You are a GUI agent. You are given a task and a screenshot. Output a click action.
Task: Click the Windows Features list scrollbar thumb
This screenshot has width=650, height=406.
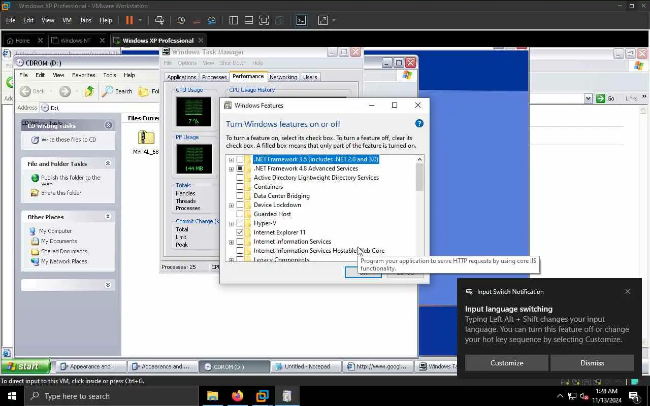419,177
